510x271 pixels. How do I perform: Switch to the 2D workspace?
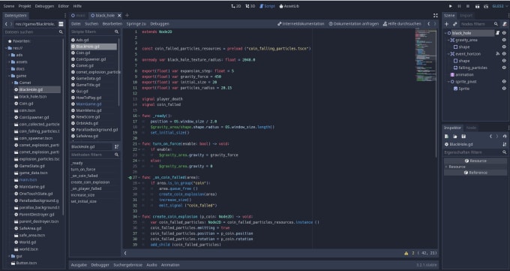236,6
